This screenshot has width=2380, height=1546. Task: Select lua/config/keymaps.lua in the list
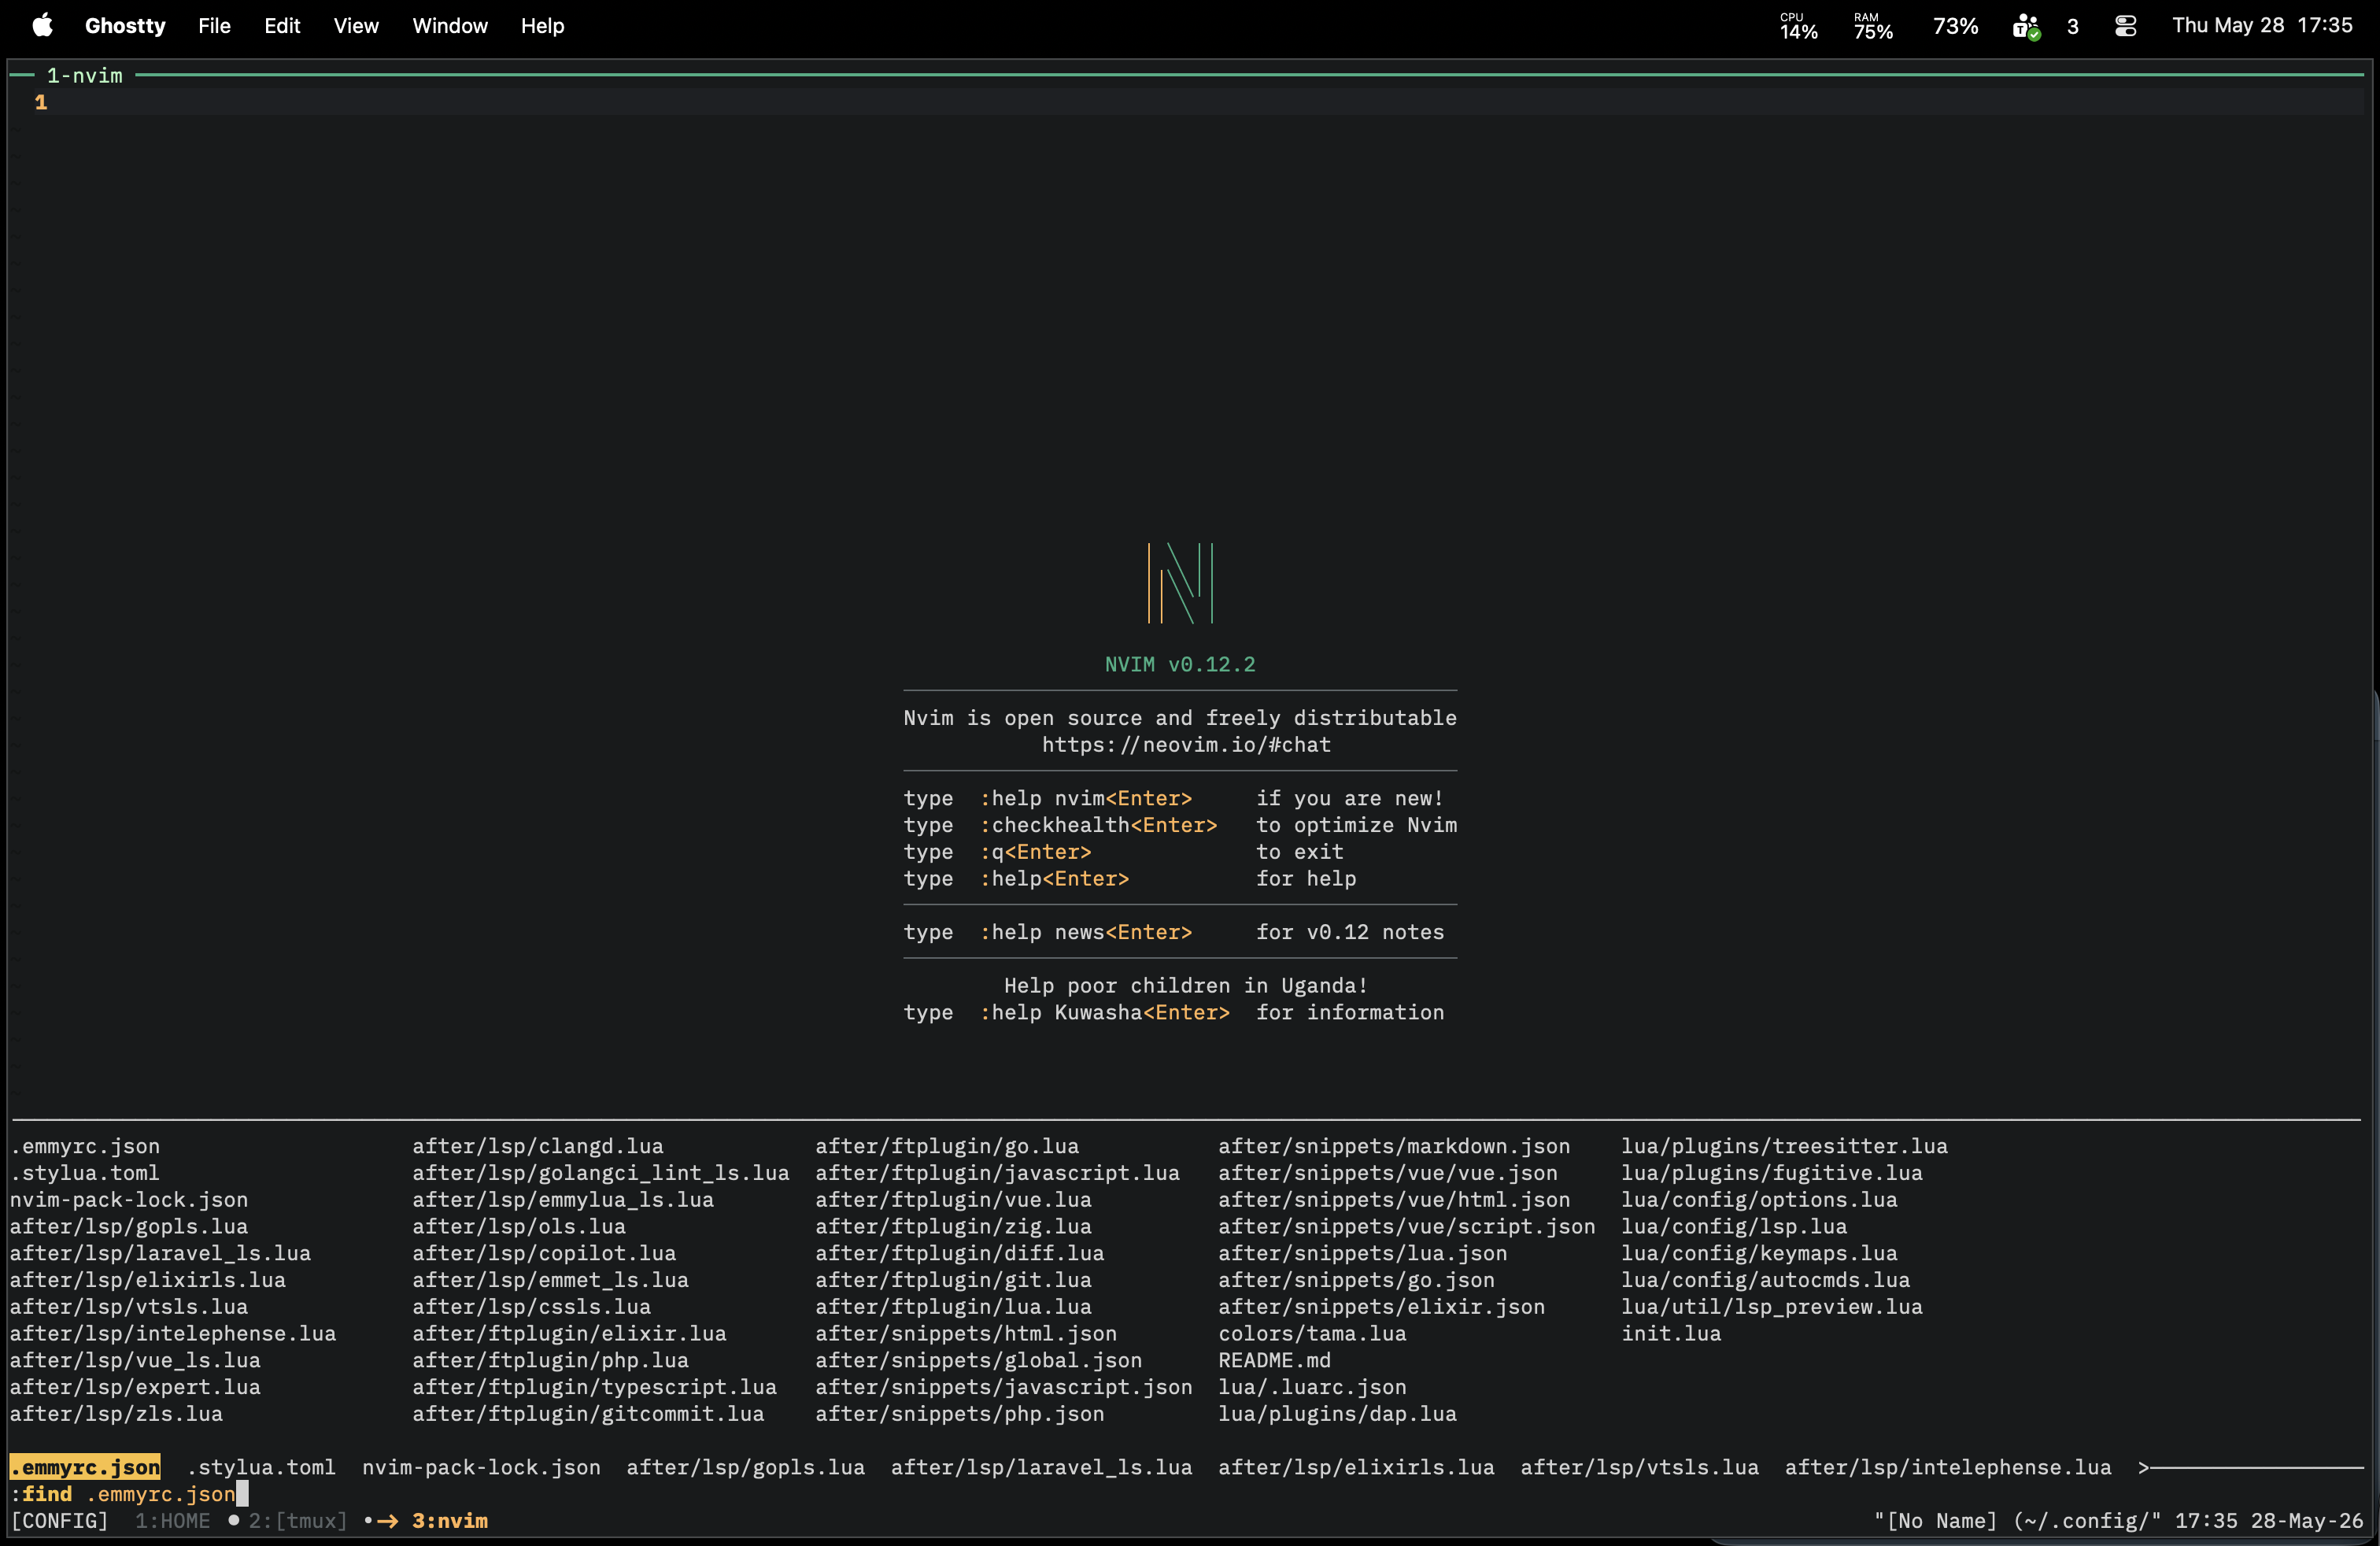click(x=1760, y=1253)
